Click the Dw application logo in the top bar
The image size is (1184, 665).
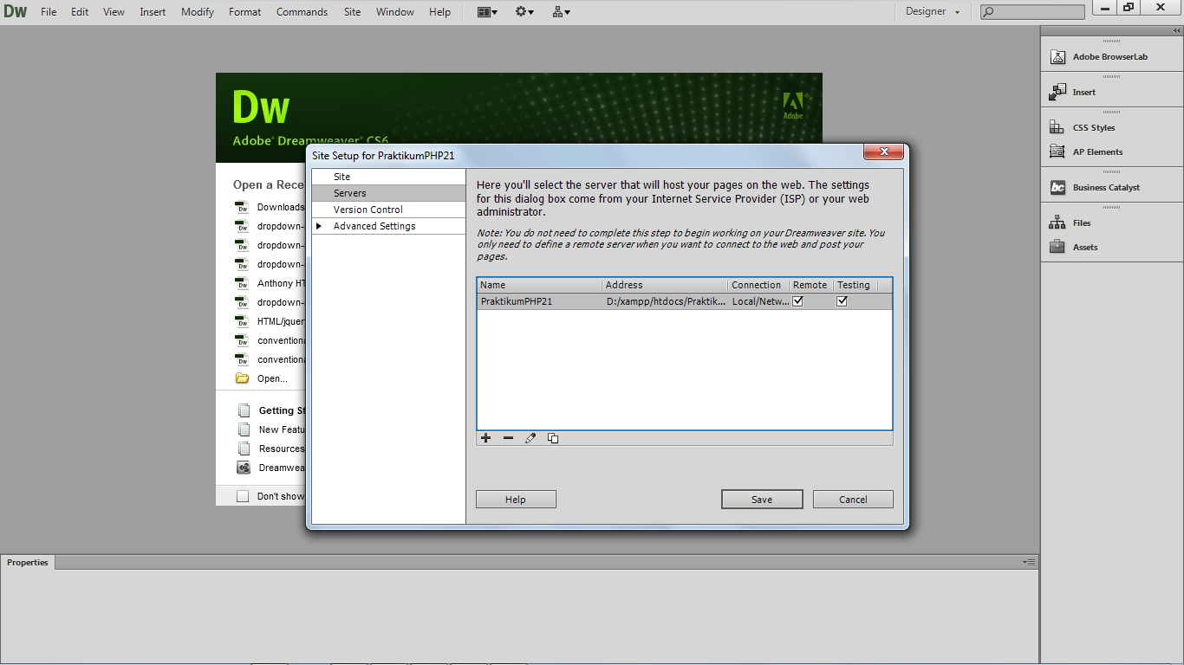[16, 12]
